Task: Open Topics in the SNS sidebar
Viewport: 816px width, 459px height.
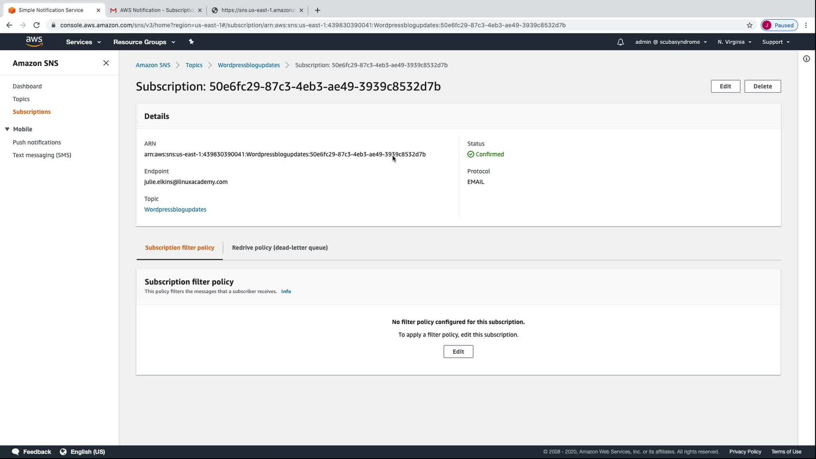Action: pyautogui.click(x=21, y=99)
